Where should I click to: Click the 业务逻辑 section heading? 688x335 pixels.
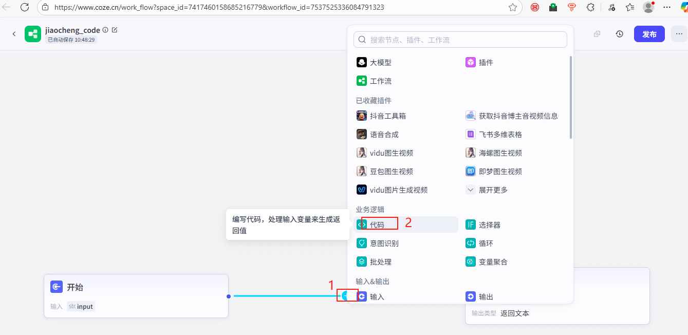370,210
